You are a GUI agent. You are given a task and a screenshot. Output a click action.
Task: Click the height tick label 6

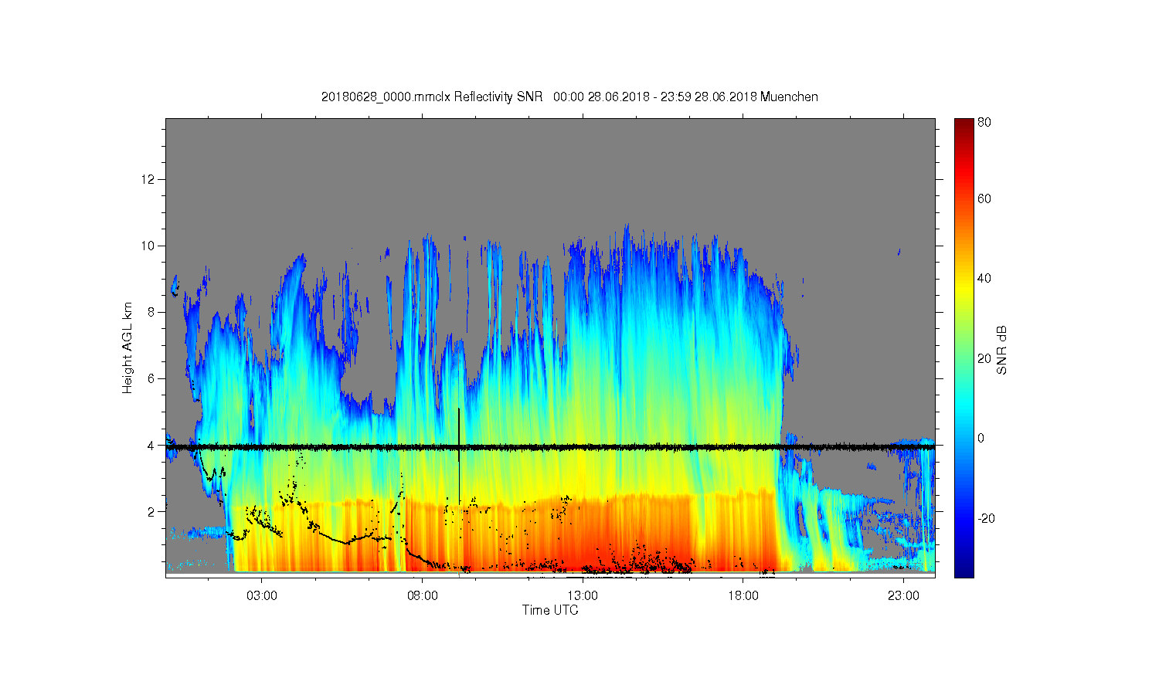[x=151, y=378]
